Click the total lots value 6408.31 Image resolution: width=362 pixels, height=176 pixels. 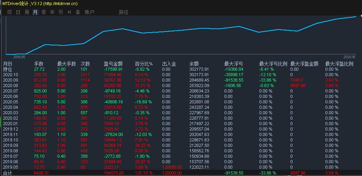pyautogui.click(x=41, y=173)
